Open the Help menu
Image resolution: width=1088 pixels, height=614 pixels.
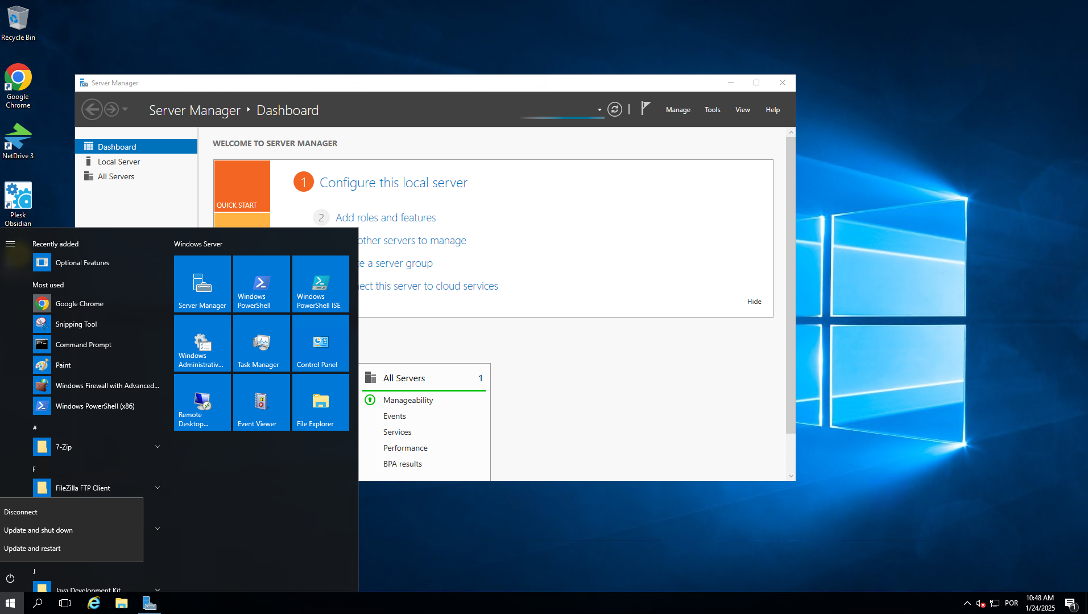pyautogui.click(x=772, y=110)
